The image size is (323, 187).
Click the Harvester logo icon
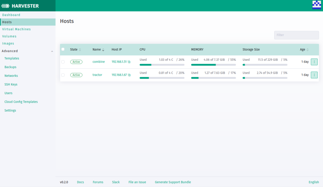(x=7, y=6)
